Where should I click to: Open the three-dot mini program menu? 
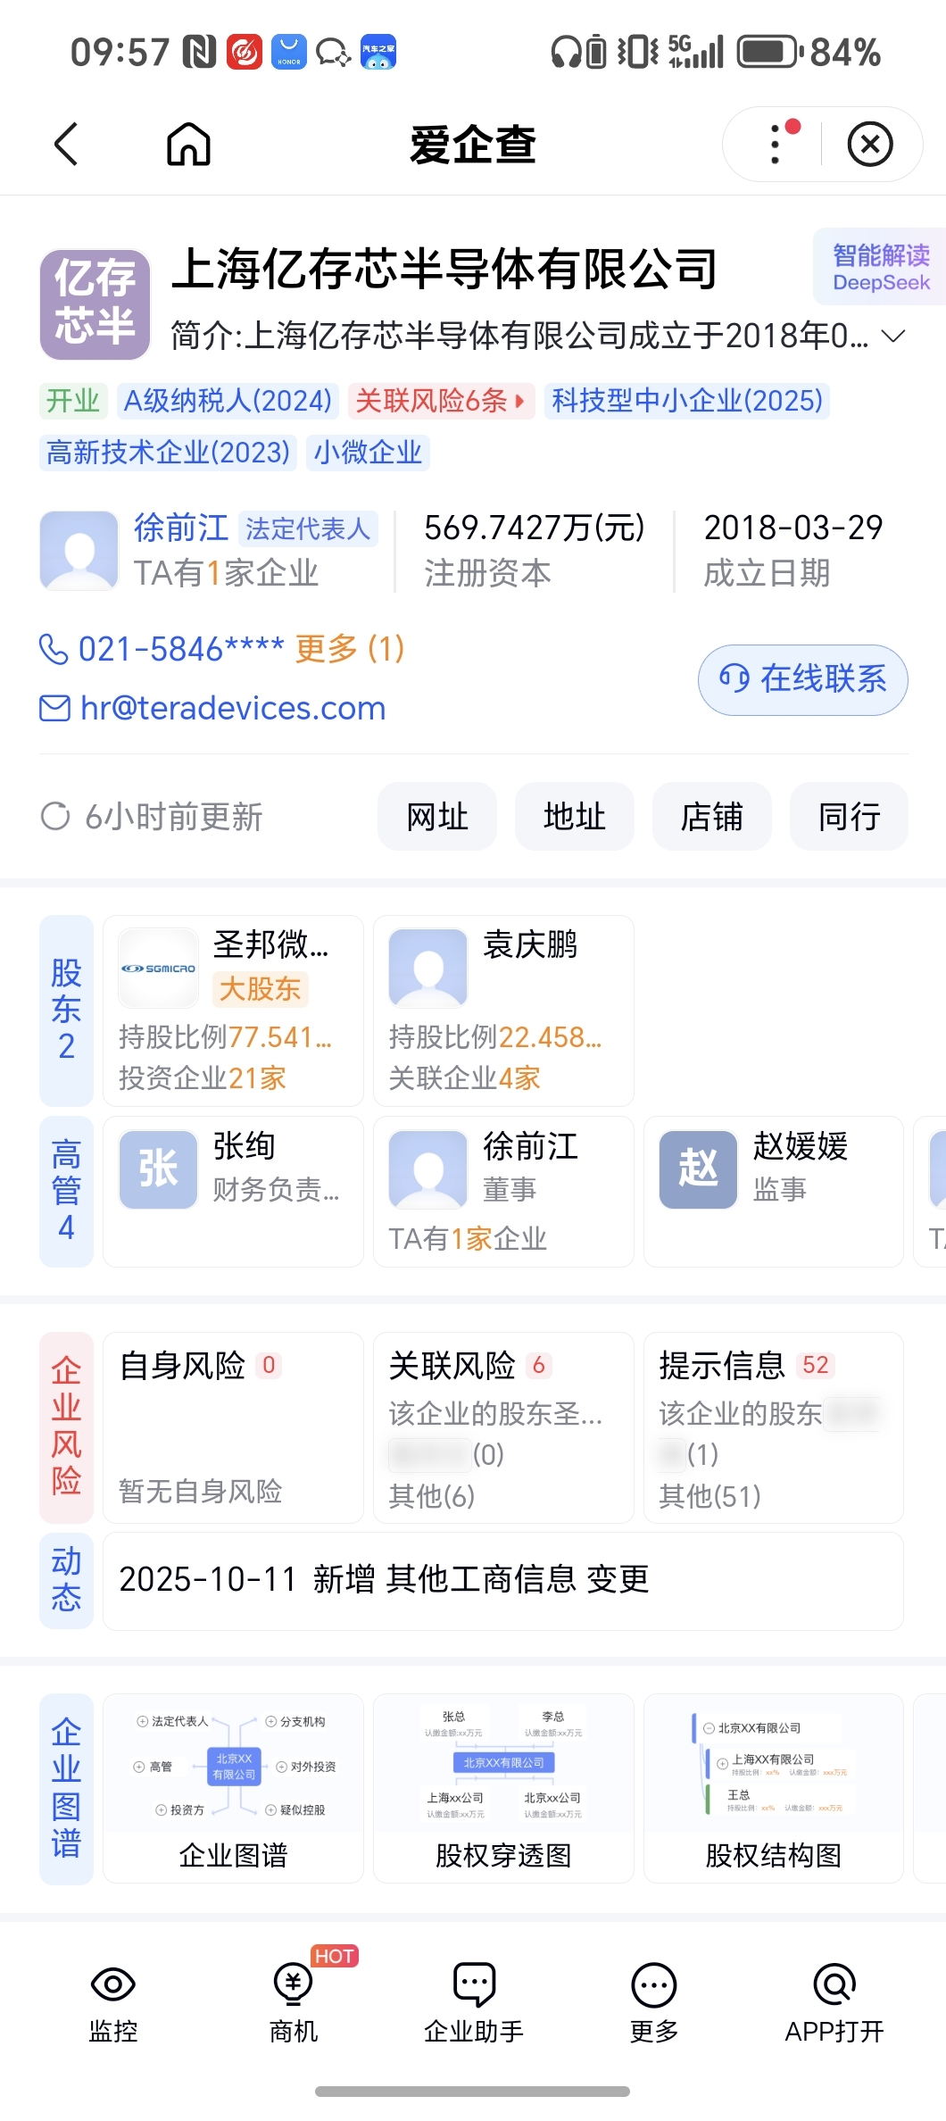776,144
